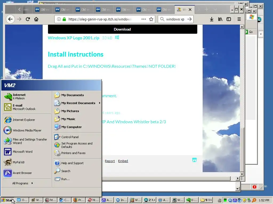The image size is (273, 204).
Task: Open the Library bookshelf icon
Action: (220, 19)
